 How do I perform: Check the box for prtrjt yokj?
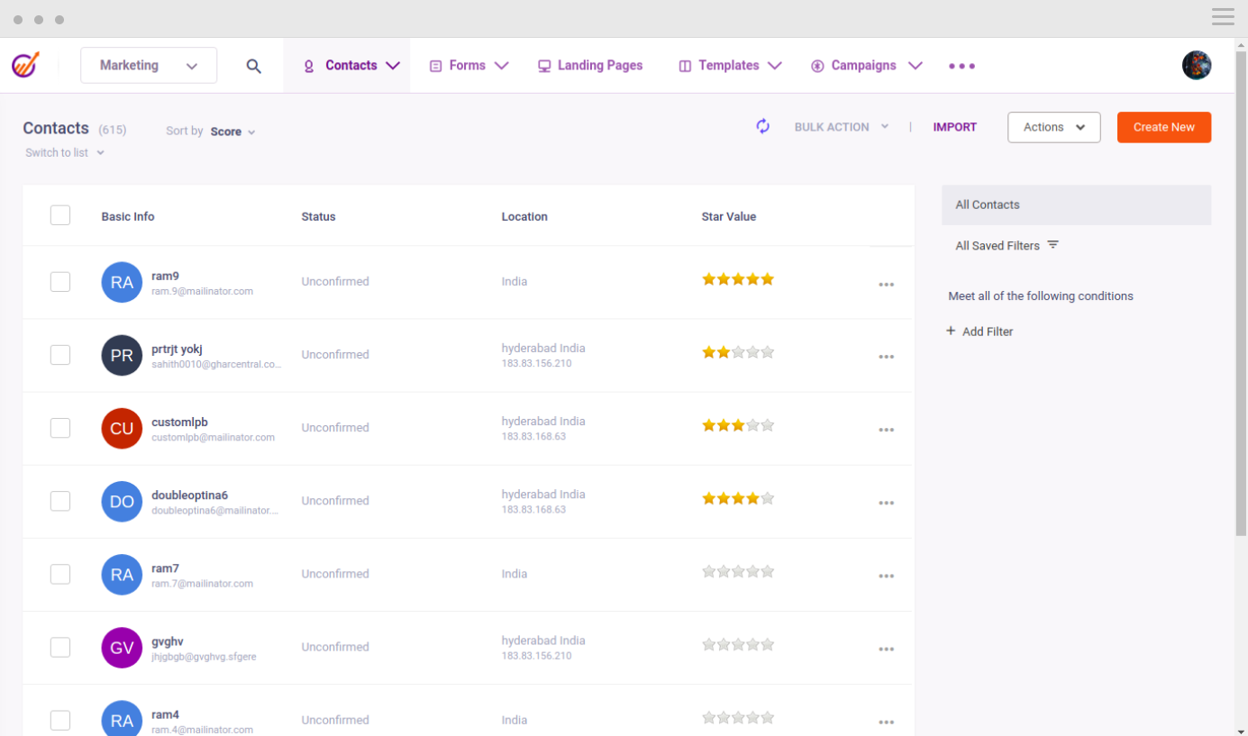pyautogui.click(x=60, y=355)
